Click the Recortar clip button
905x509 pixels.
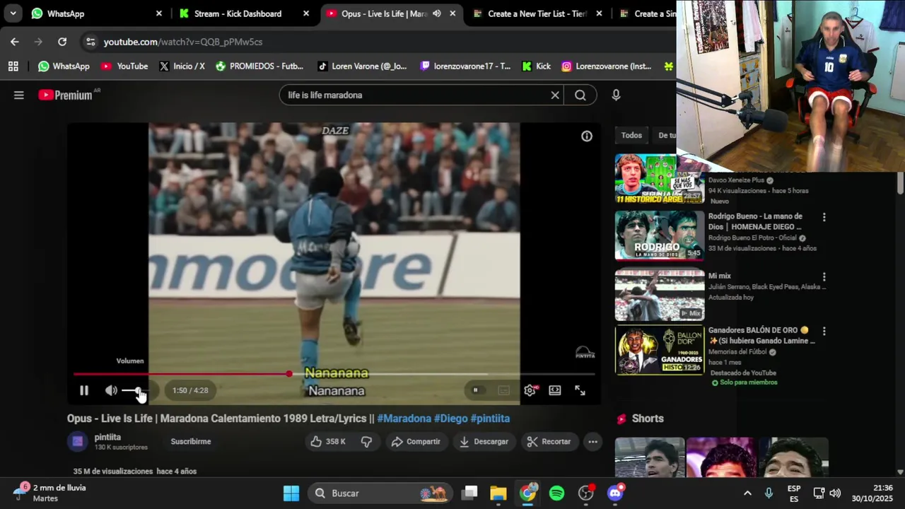[x=549, y=441]
